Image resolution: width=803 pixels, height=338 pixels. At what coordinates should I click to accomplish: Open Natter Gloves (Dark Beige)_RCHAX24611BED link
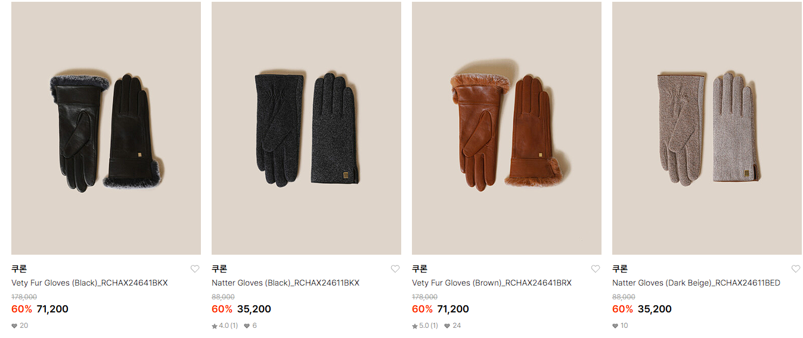coord(696,283)
